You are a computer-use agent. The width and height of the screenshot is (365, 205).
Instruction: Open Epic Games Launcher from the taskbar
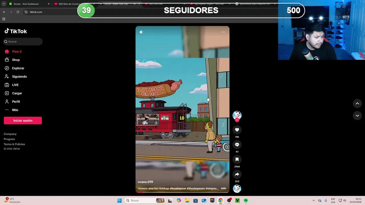click(212, 200)
